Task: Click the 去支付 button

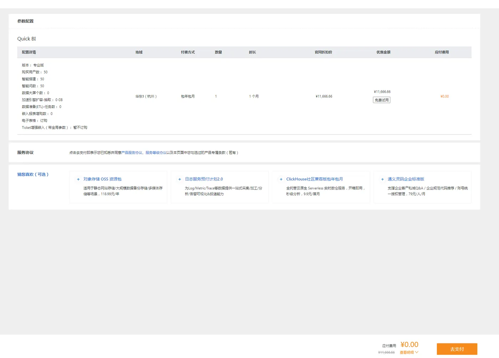Action: (457, 349)
